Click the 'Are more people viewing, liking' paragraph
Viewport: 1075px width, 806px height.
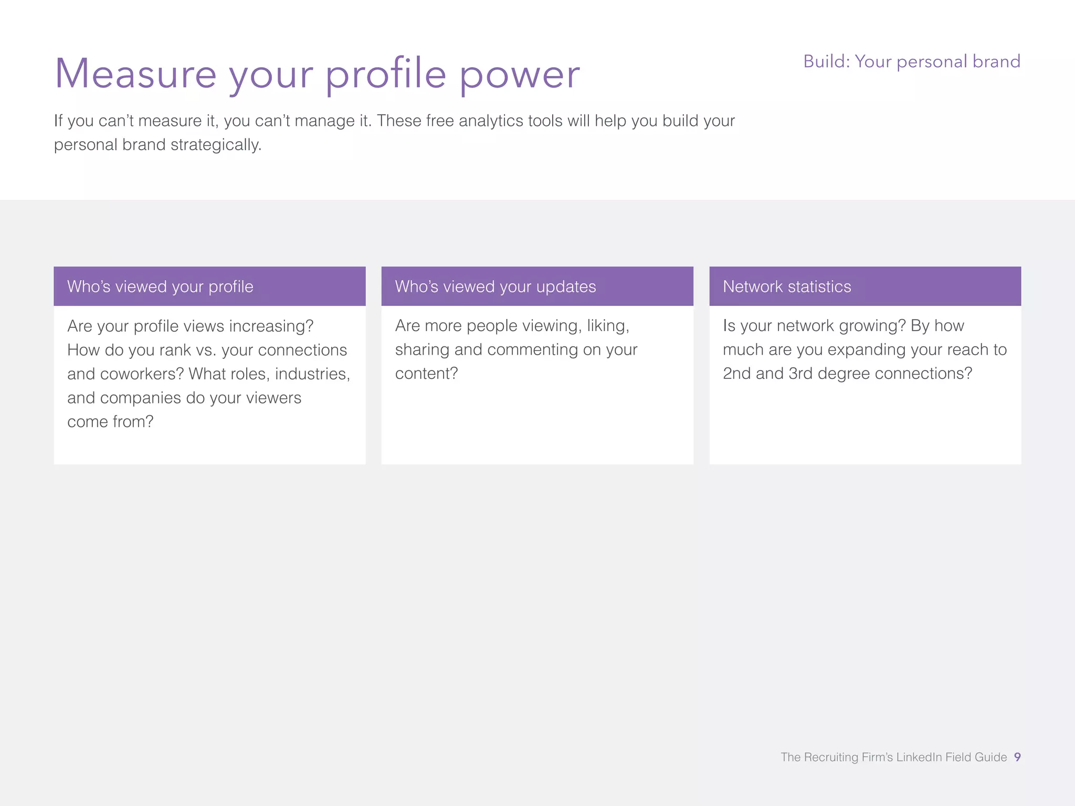(516, 349)
